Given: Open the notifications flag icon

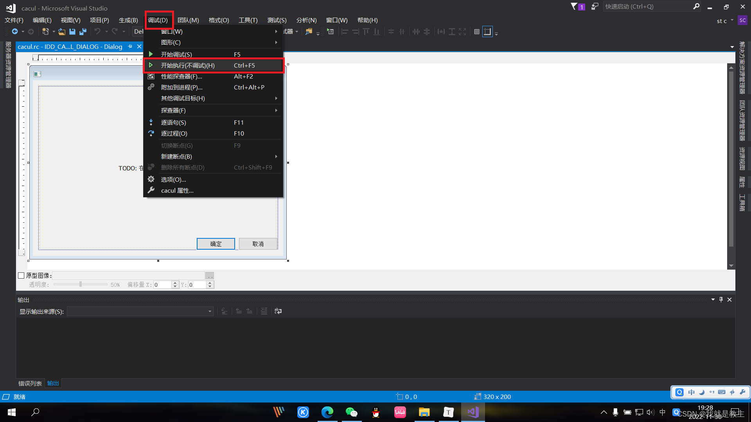Looking at the screenshot, I should [574, 6].
